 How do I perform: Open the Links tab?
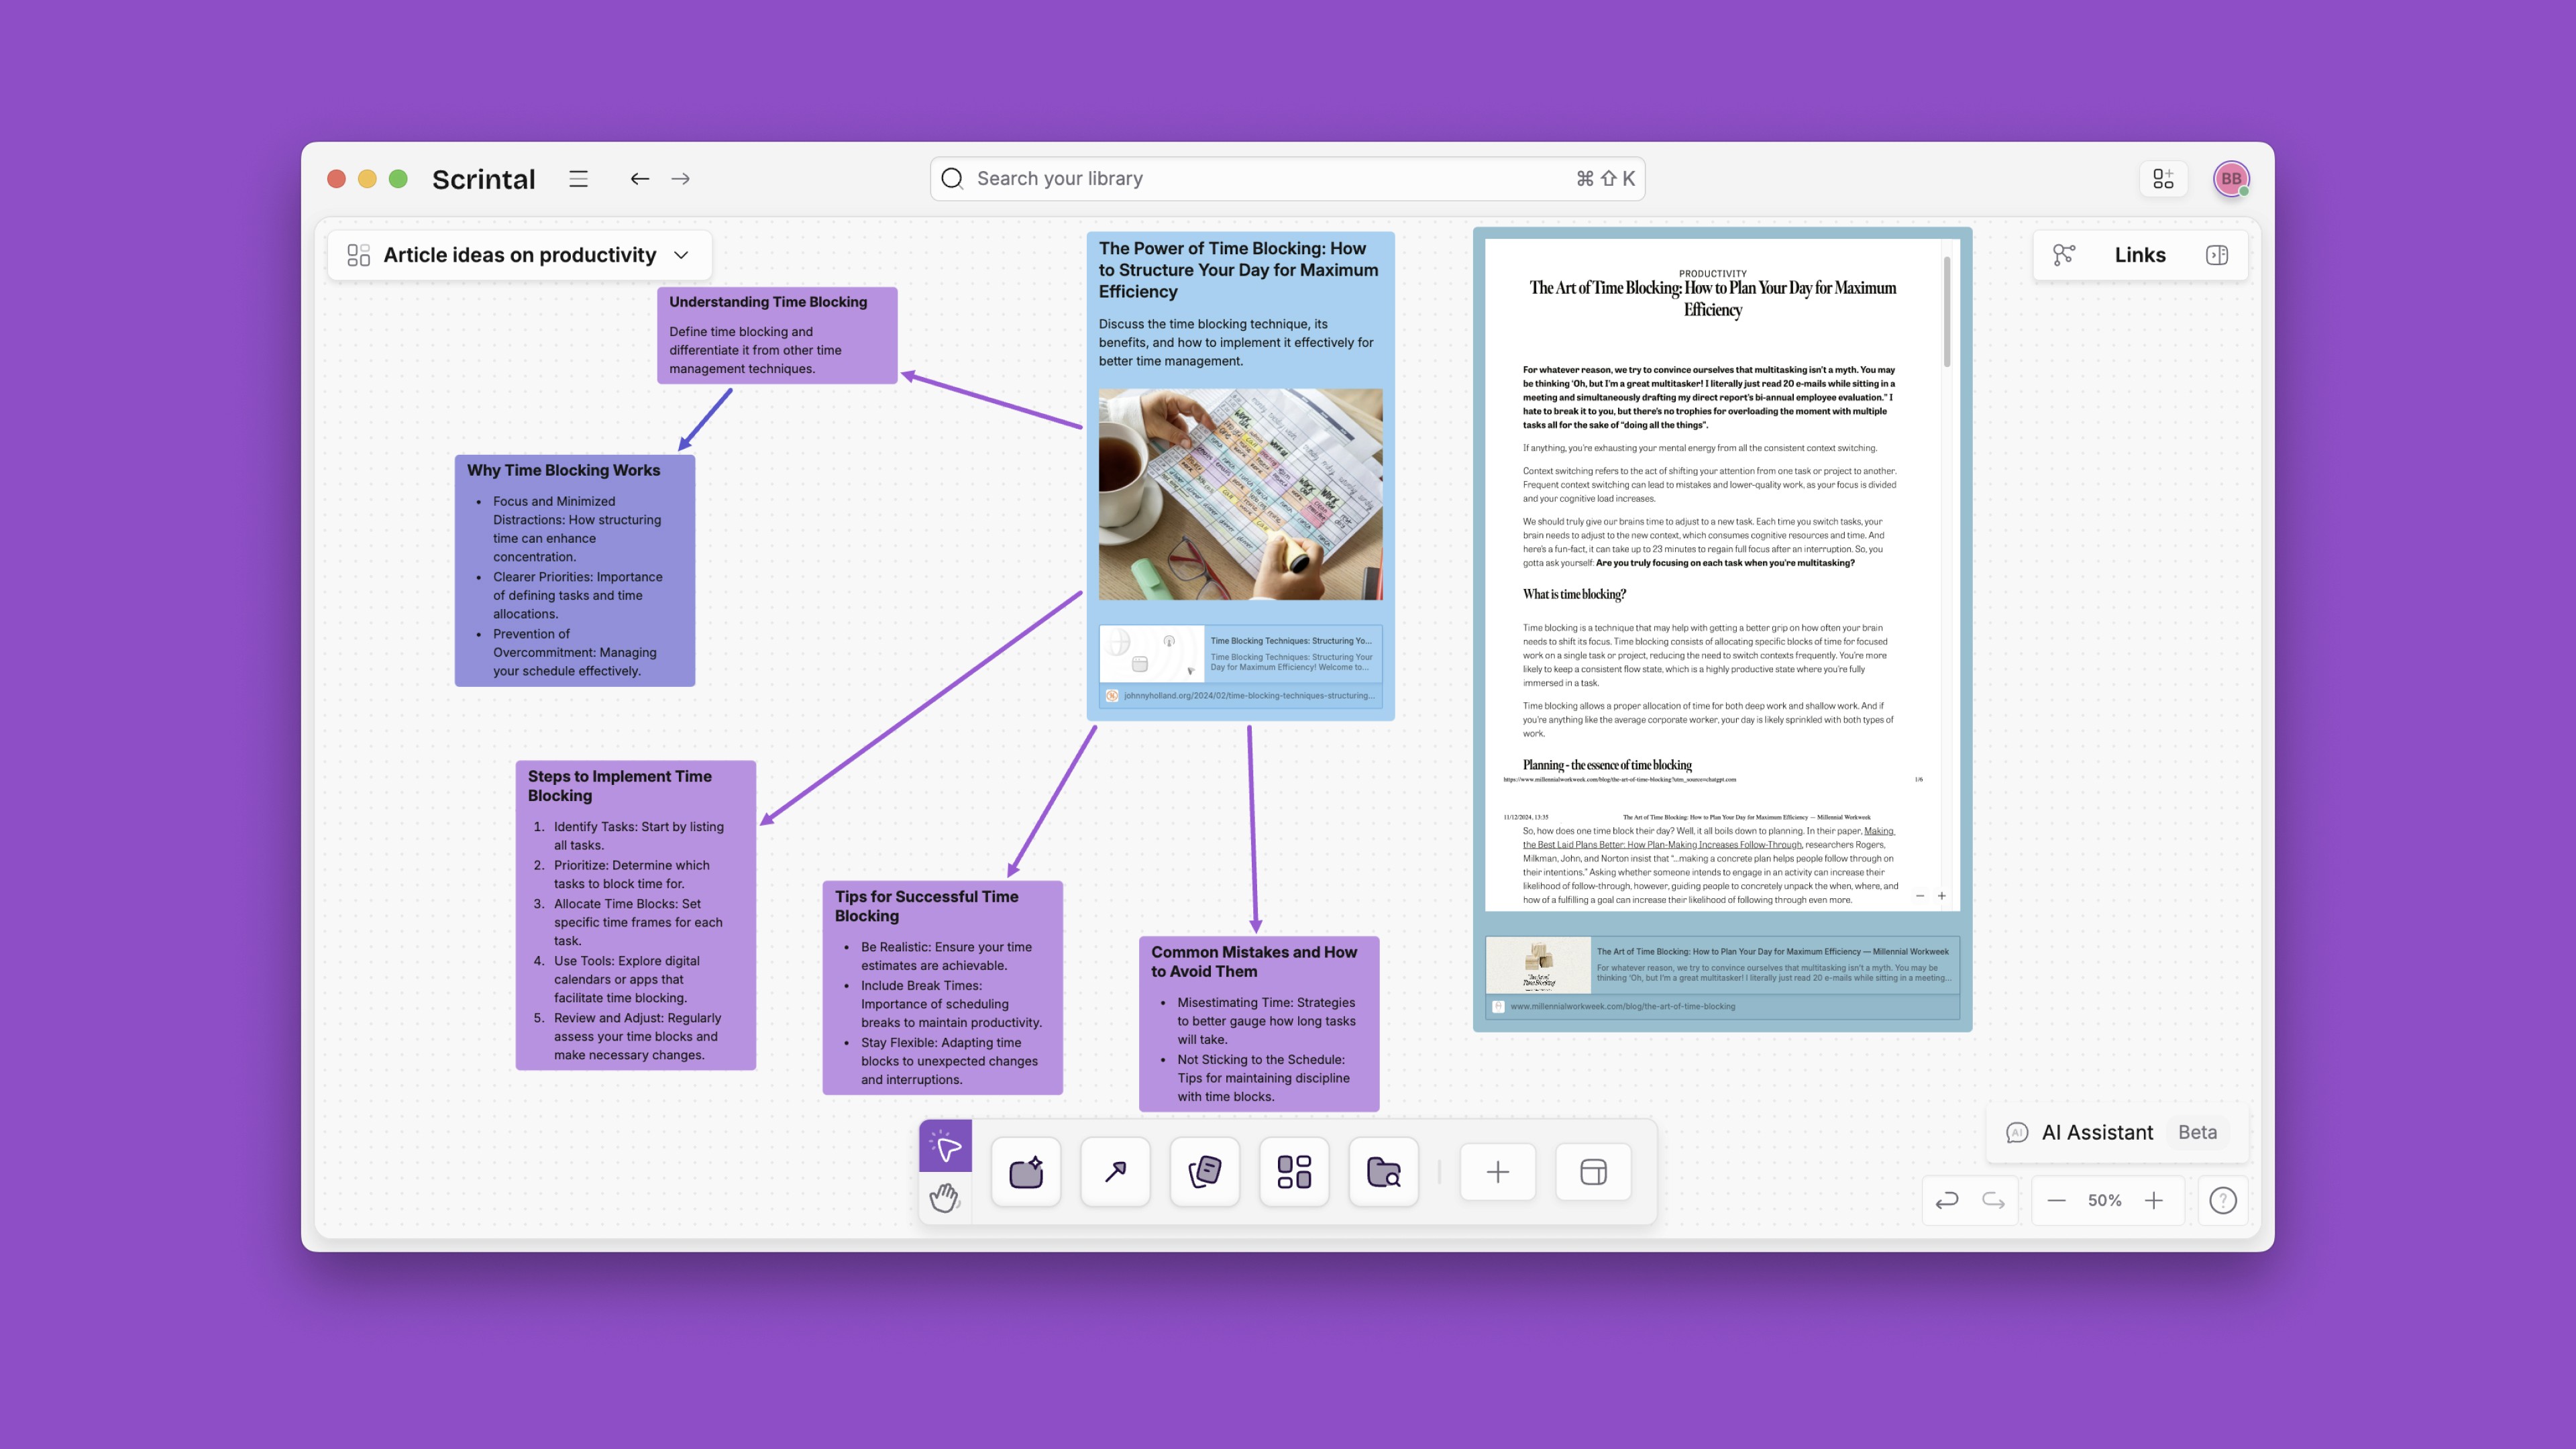click(x=2139, y=255)
